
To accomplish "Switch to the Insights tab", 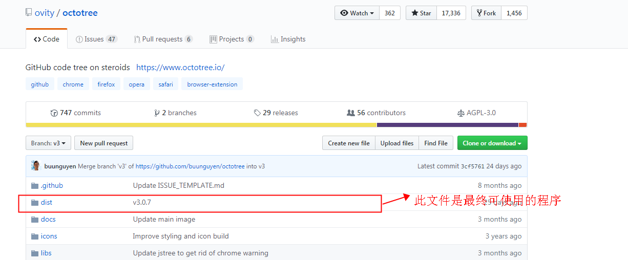I will pyautogui.click(x=288, y=39).
